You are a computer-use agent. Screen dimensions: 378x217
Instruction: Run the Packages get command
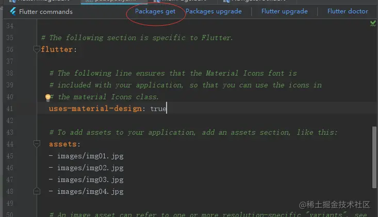point(155,11)
